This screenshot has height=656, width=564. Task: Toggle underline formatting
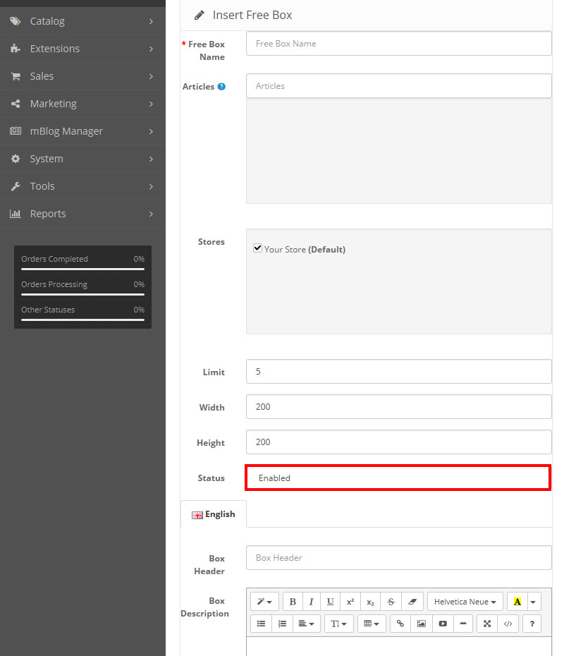point(330,602)
